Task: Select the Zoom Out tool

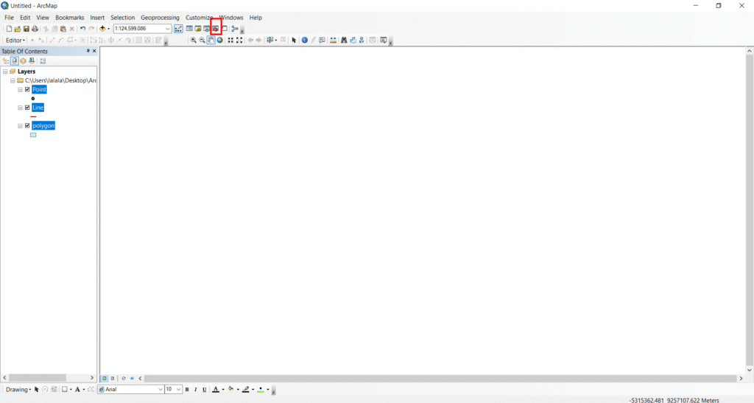Action: coord(202,41)
